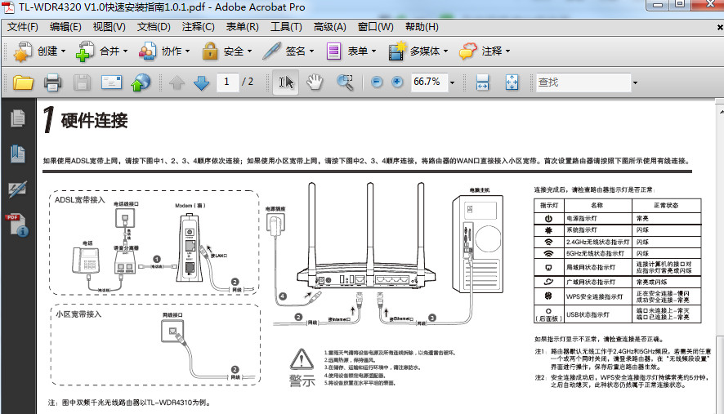Click the 硬件连接 heading text
The width and height of the screenshot is (724, 414).
[x=94, y=121]
